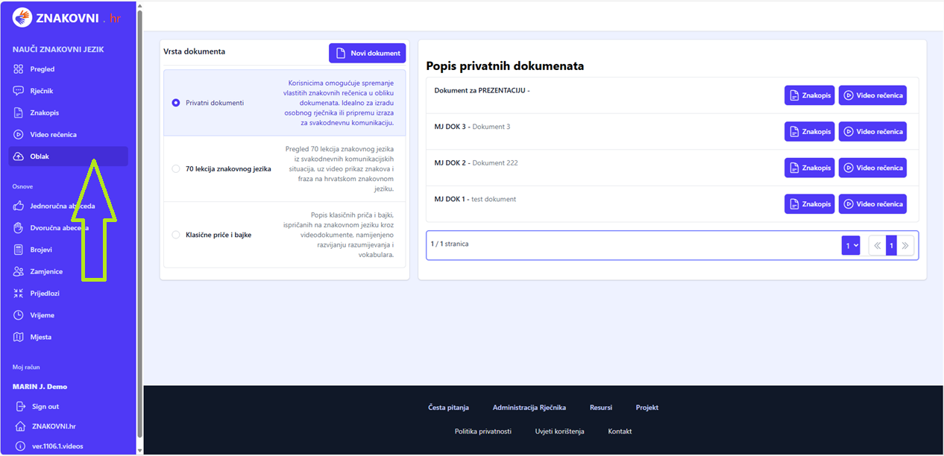
Task: Follow the Česta pitanja footer link
Action: 448,408
